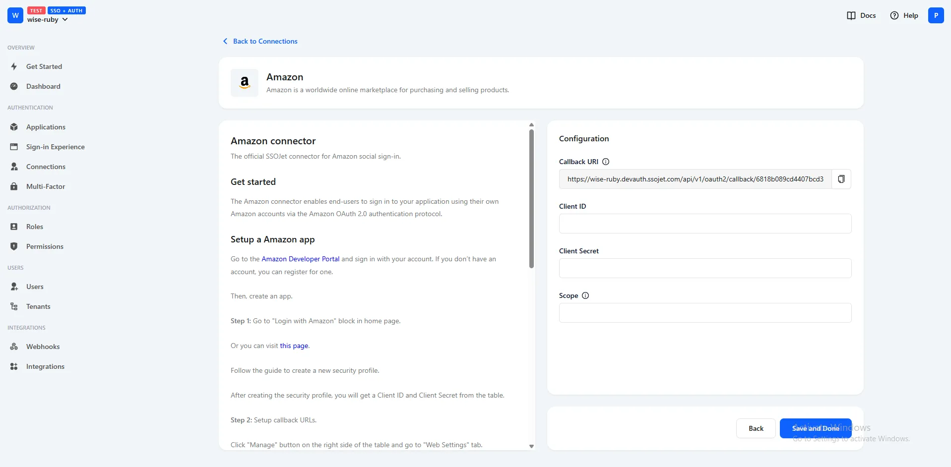Click inside the Client ID input field

[704, 224]
